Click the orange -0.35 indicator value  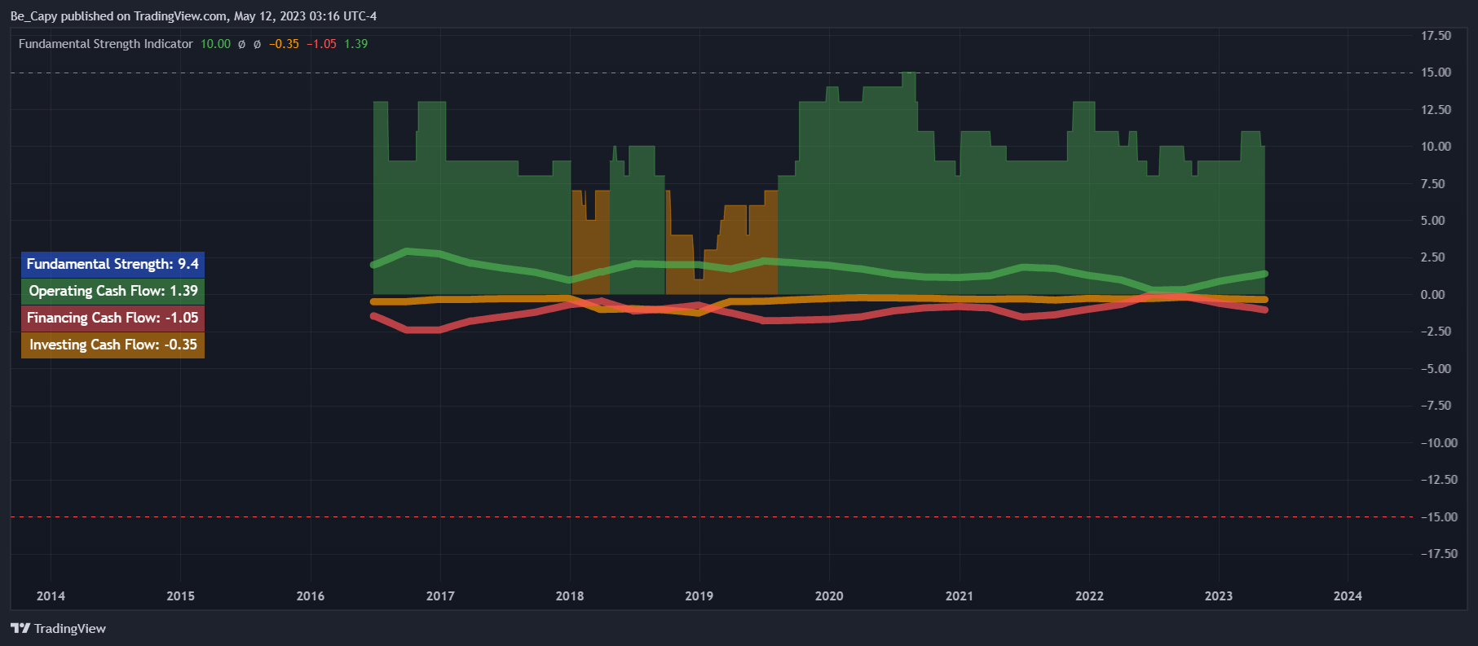285,44
